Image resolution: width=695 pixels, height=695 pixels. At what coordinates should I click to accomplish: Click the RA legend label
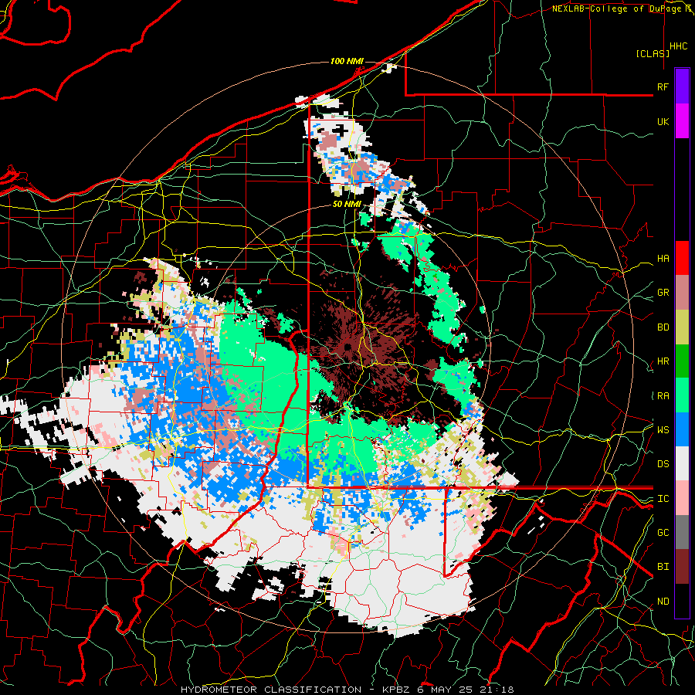pyautogui.click(x=663, y=396)
